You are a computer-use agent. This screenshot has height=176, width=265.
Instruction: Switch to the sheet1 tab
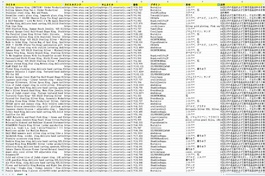click(20, 174)
